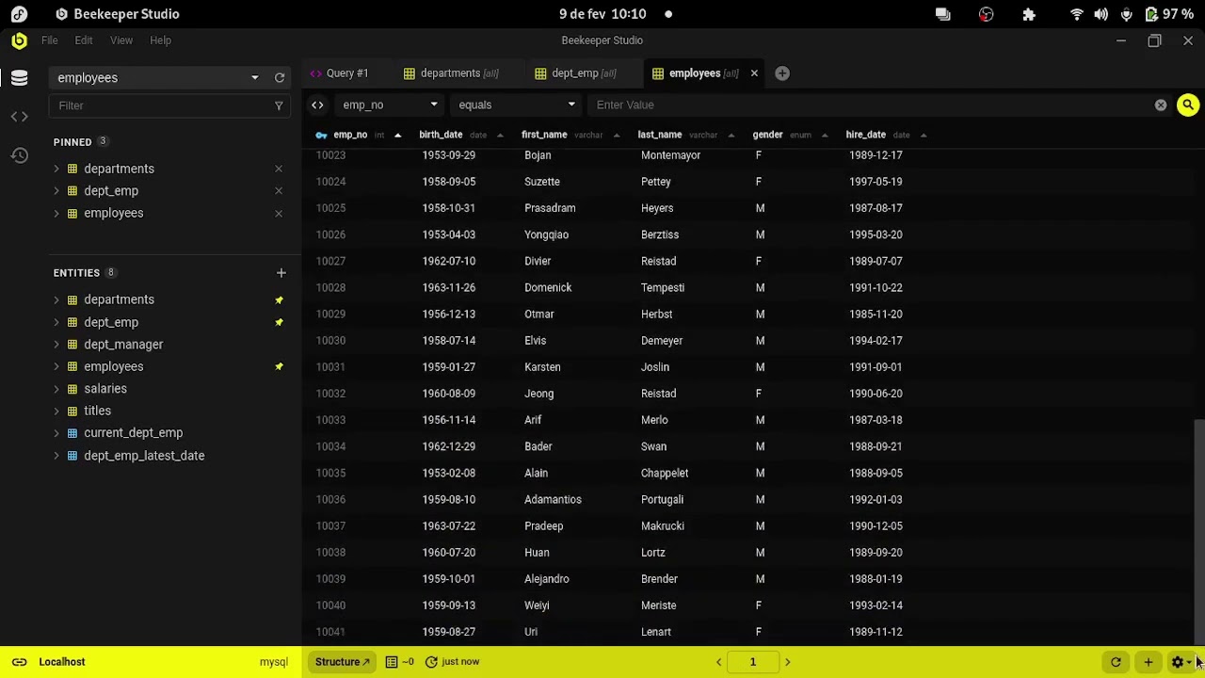The width and height of the screenshot is (1205, 678).
Task: Toggle pin on employees entity
Action: [x=279, y=367]
